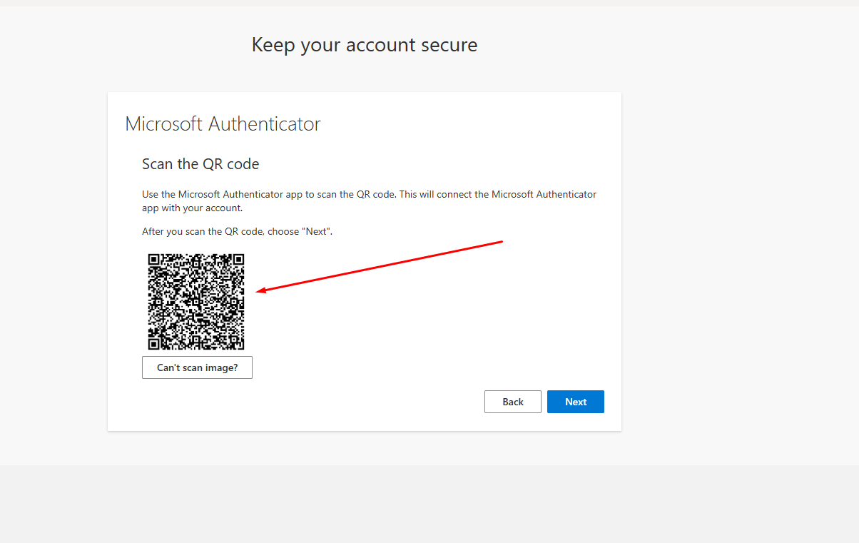
Task: Click the red arrow's pointed head
Action: click(259, 290)
